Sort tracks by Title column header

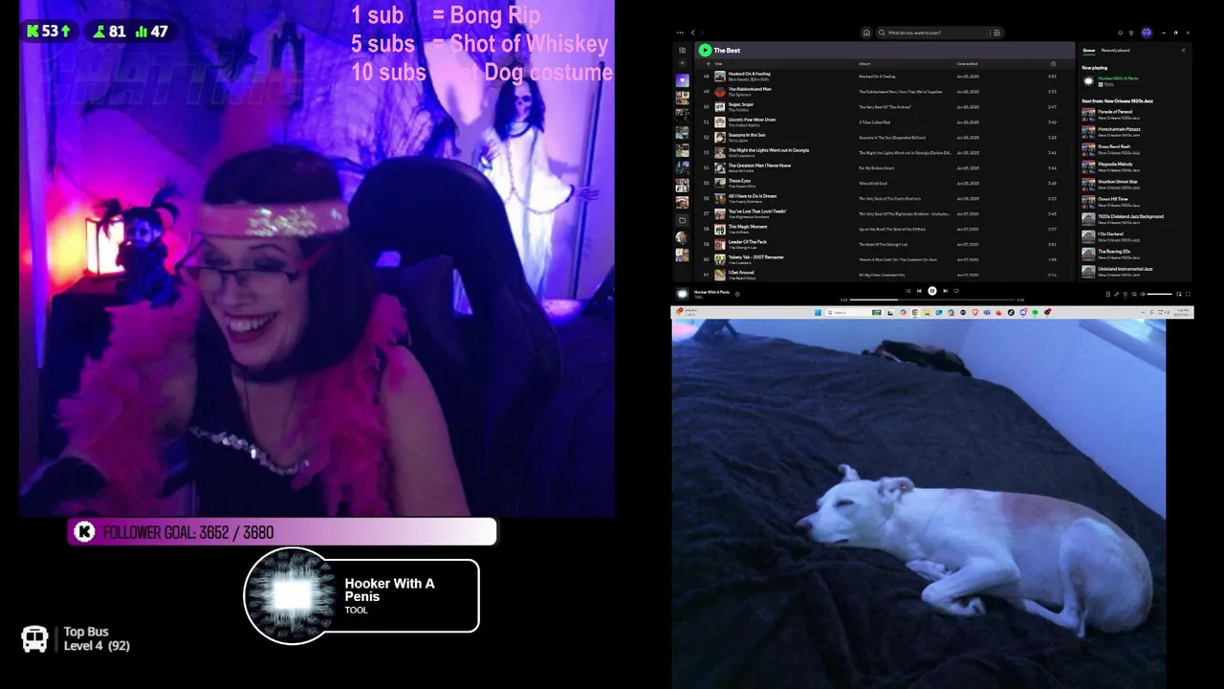(718, 64)
